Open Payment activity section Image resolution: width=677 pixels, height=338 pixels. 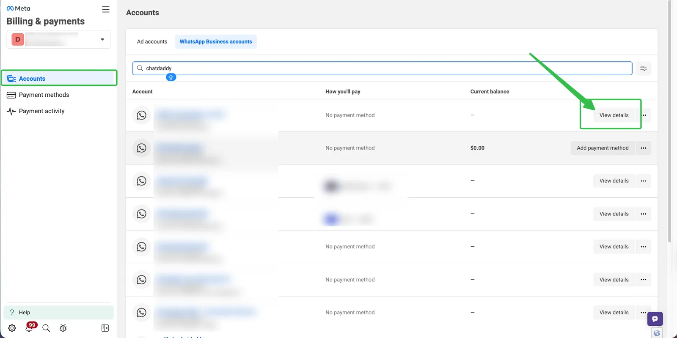tap(41, 111)
